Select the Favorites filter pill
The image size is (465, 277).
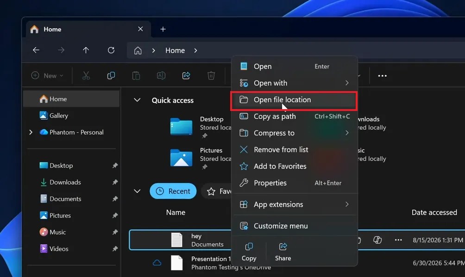point(217,191)
